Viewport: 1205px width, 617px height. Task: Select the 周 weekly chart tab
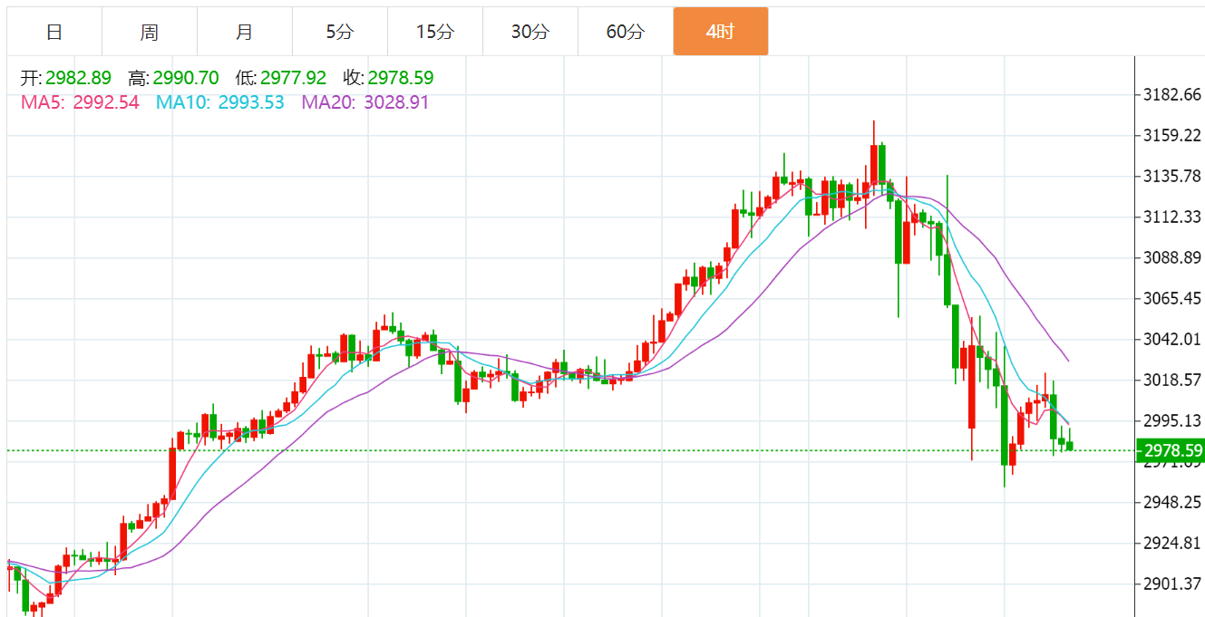point(150,32)
